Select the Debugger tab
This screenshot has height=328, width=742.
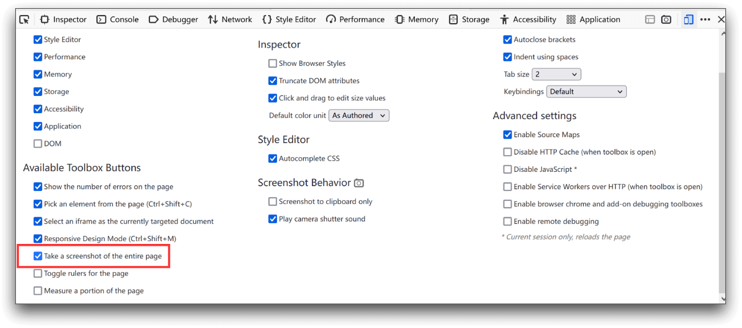[x=173, y=19]
